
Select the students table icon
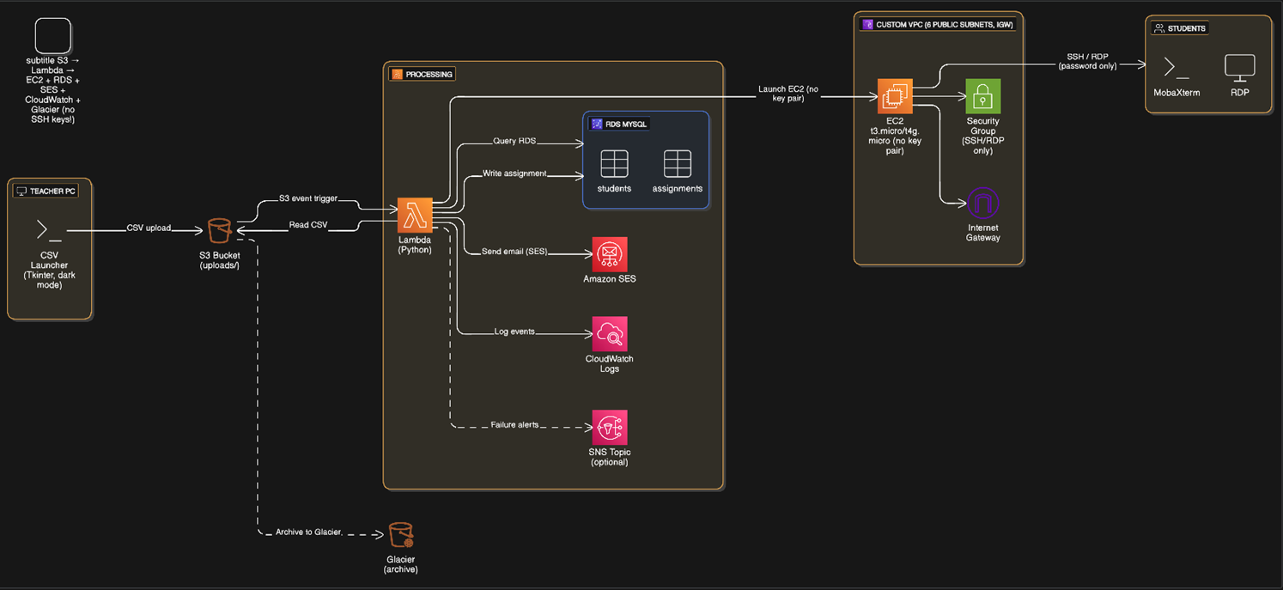pyautogui.click(x=614, y=163)
